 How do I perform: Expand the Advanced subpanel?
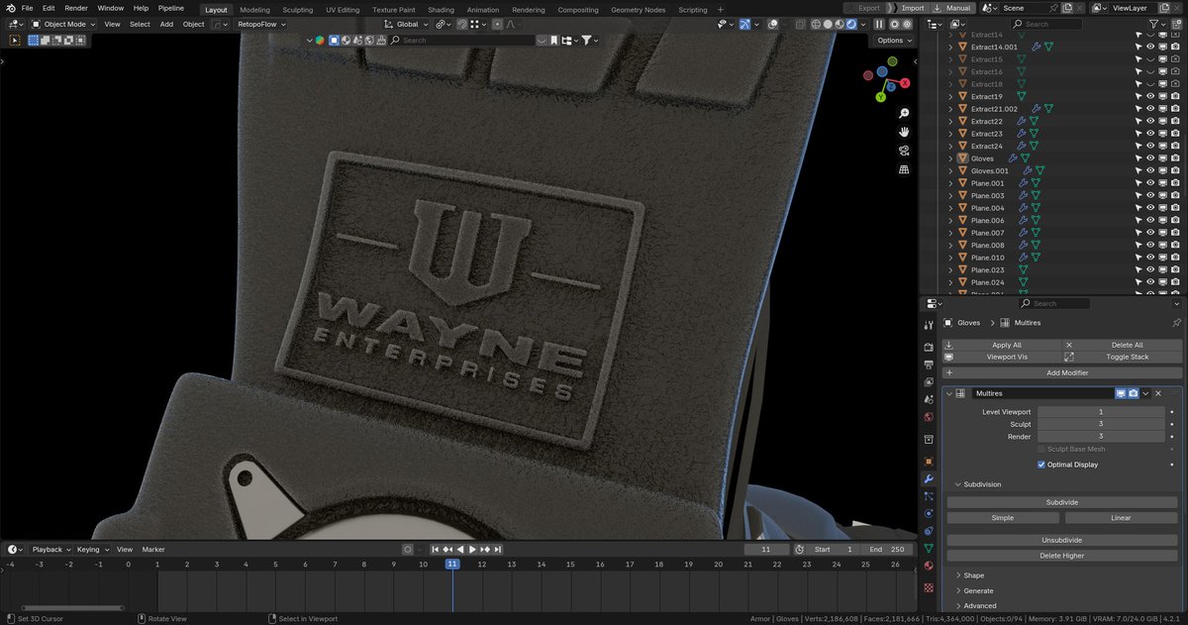tap(958, 605)
